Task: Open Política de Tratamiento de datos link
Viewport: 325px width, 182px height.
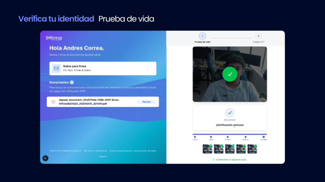Action: (x=65, y=151)
